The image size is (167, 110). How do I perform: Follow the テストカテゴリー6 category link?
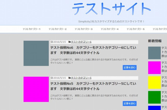coord(81,42)
